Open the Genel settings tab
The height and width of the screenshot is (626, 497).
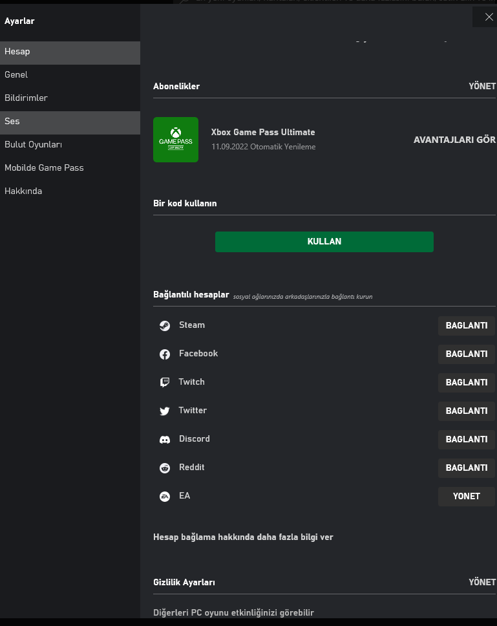click(16, 75)
